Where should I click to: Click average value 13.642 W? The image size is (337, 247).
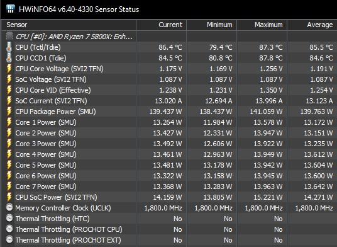[x=318, y=187]
